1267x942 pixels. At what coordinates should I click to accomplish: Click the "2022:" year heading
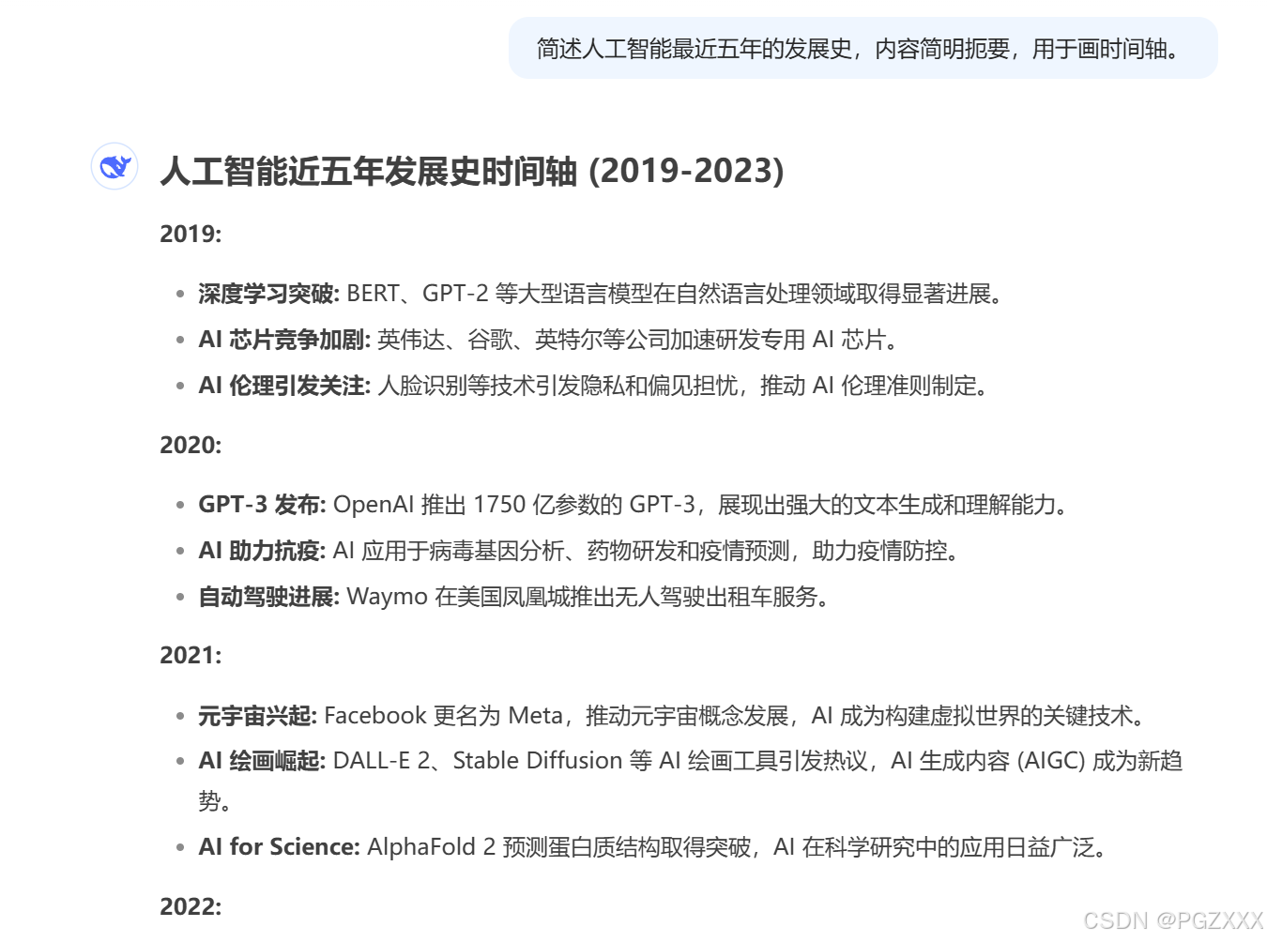coord(191,906)
